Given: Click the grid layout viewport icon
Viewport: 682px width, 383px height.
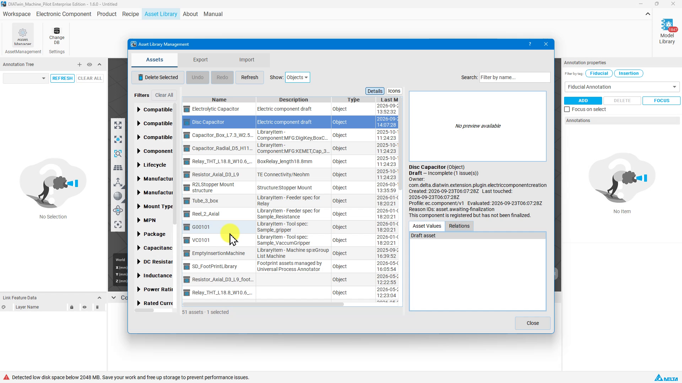Looking at the screenshot, I should [x=118, y=168].
